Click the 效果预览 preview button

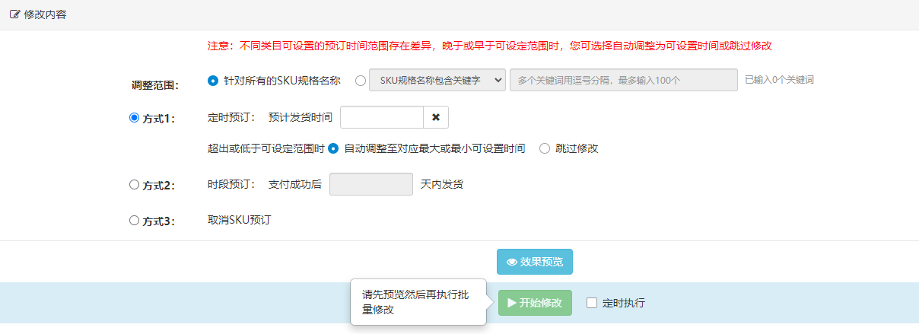pyautogui.click(x=535, y=262)
